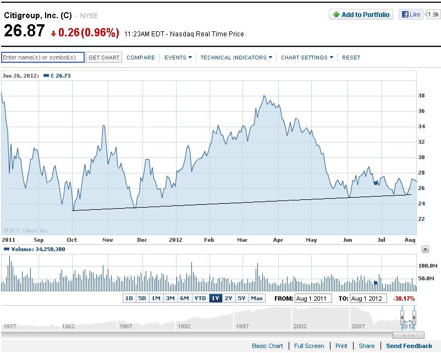Click the GET CHART button

click(x=104, y=57)
